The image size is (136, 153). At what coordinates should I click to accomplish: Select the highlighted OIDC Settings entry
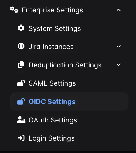click(x=52, y=102)
